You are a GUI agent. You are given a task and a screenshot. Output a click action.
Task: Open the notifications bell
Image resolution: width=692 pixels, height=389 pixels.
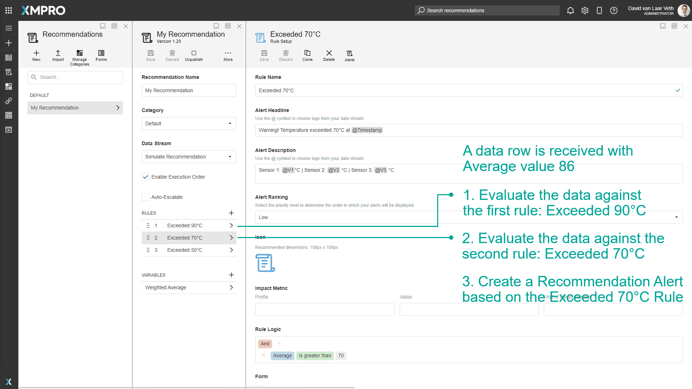[570, 10]
